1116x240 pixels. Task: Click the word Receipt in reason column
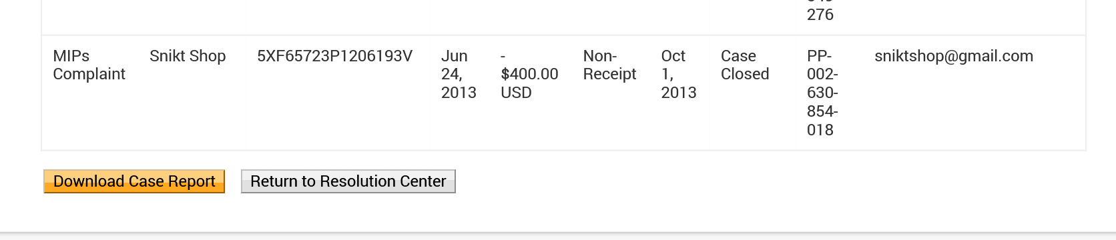click(x=609, y=74)
